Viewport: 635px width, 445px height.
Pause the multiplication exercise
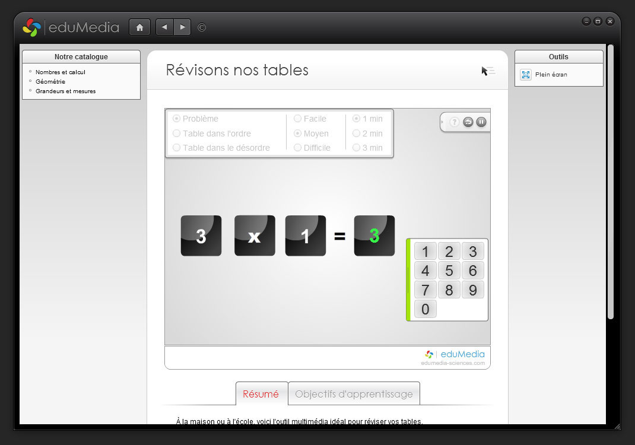(481, 122)
